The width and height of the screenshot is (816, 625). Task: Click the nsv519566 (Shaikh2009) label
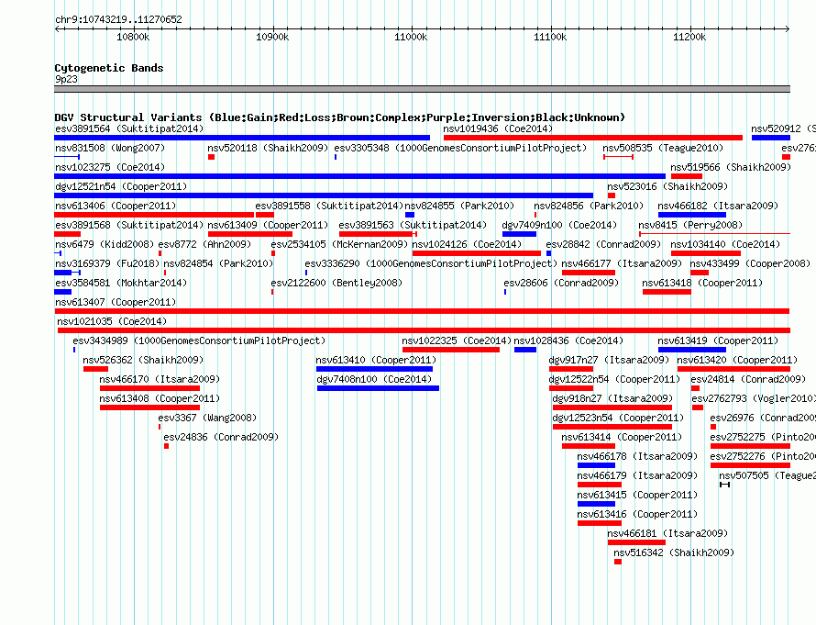pos(730,167)
